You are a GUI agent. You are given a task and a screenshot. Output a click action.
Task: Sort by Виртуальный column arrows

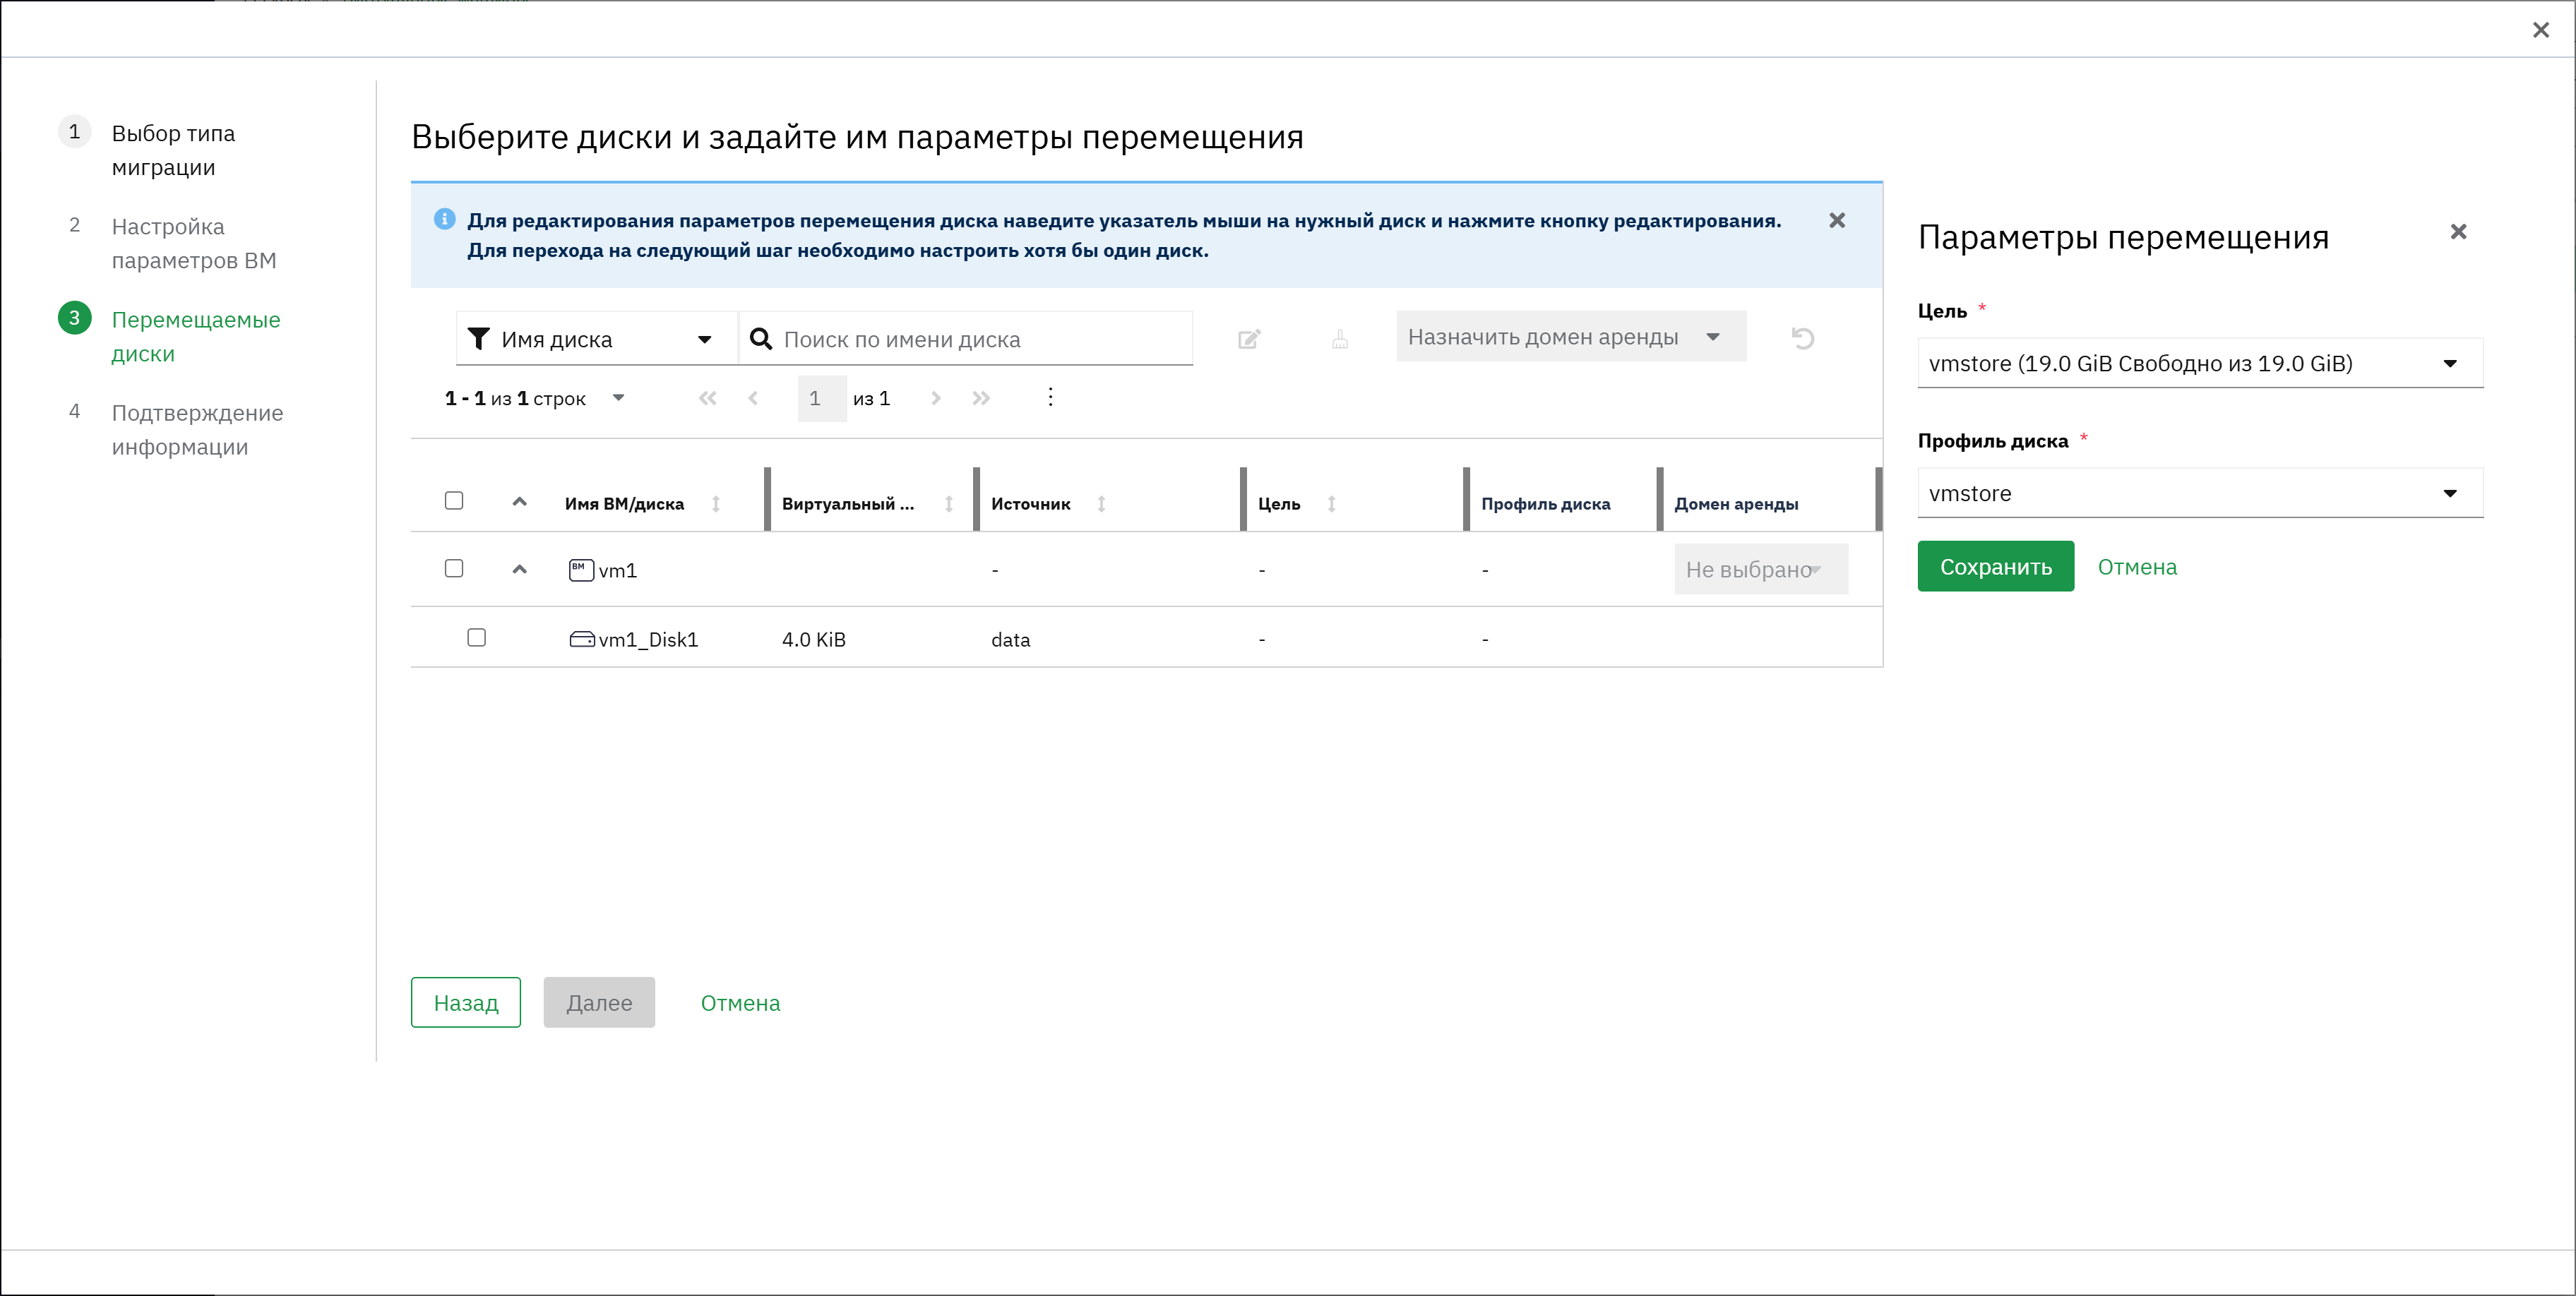click(949, 504)
